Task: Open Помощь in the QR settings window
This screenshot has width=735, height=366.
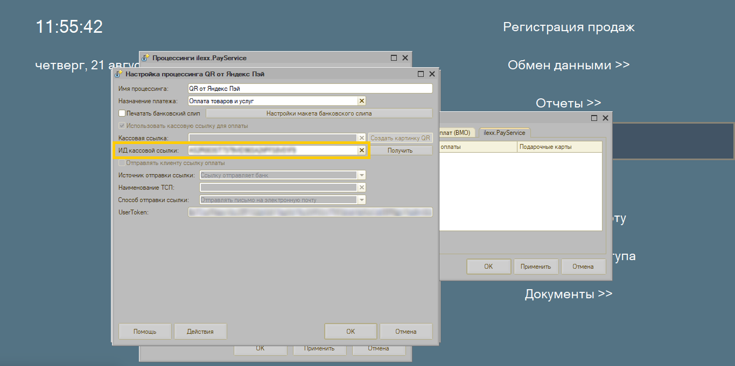Action: [x=145, y=332]
